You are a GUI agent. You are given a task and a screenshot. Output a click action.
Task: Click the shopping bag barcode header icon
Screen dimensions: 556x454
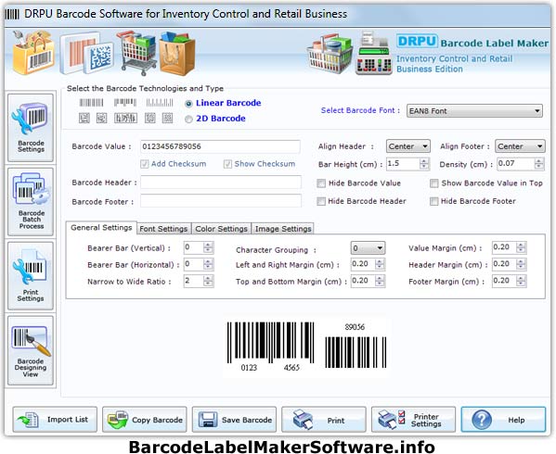pos(33,53)
